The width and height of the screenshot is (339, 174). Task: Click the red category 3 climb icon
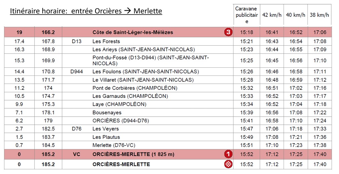[x=228, y=32]
